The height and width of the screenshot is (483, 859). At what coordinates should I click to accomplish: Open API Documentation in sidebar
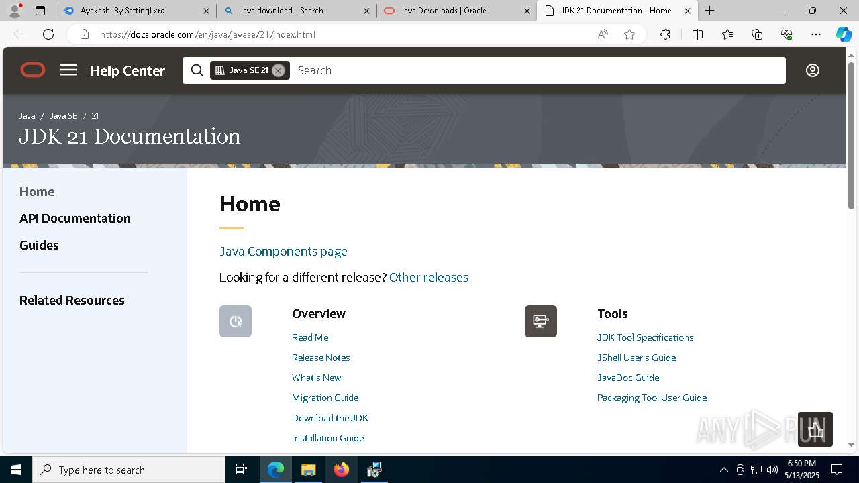75,218
